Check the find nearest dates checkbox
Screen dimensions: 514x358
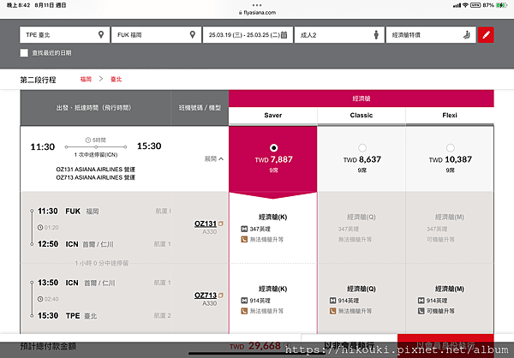[24, 53]
